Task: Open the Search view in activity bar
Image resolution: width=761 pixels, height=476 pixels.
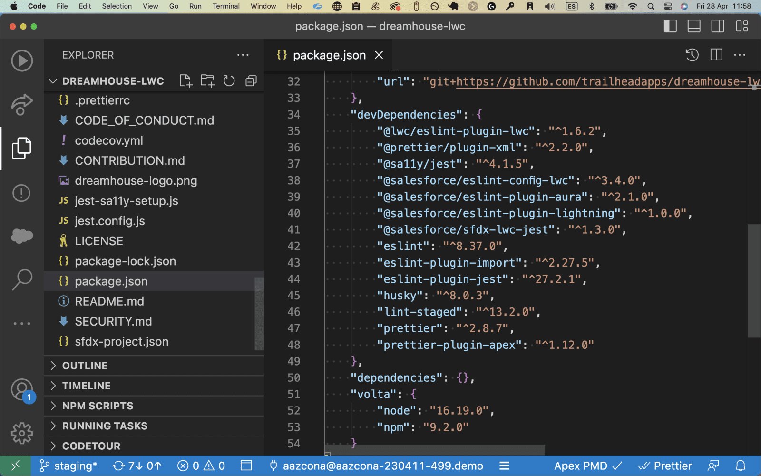Action: click(22, 279)
